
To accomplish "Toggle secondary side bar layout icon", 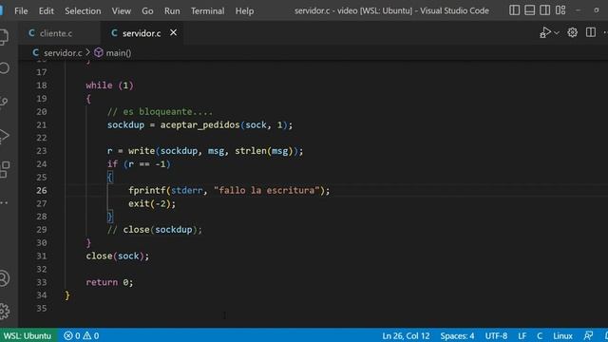I will pyautogui.click(x=544, y=10).
